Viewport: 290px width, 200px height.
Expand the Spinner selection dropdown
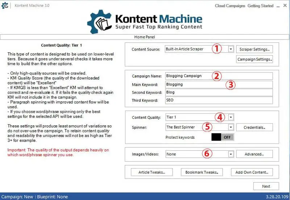click(231, 127)
